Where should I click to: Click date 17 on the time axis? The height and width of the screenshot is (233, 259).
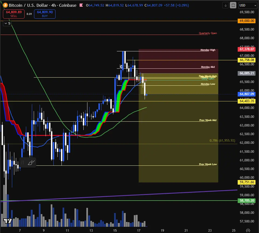pos(139,230)
